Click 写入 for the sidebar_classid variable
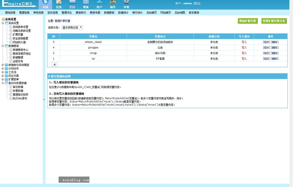This screenshot has height=187, width=293. pyautogui.click(x=244, y=42)
